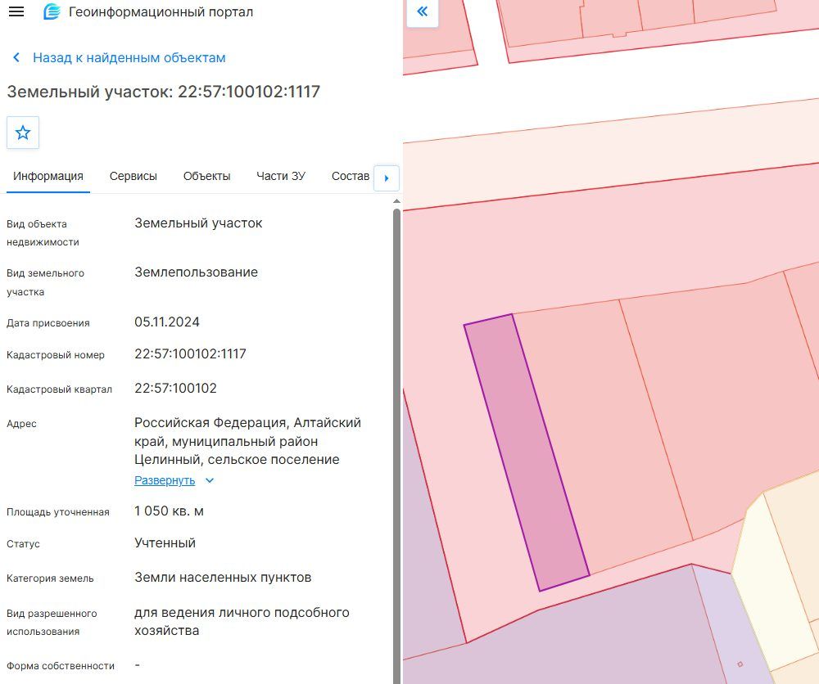Click cadastral number value 22:57:100102:1117

pyautogui.click(x=190, y=353)
